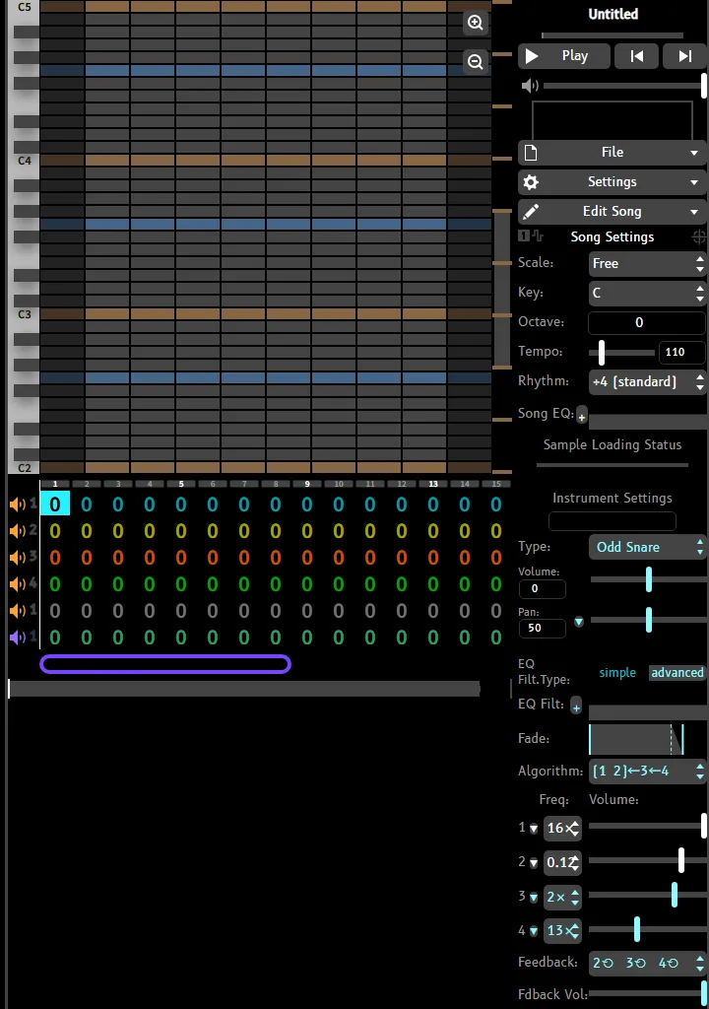Image resolution: width=709 pixels, height=1009 pixels.
Task: Click the master volume slider
Action: pyautogui.click(x=624, y=86)
